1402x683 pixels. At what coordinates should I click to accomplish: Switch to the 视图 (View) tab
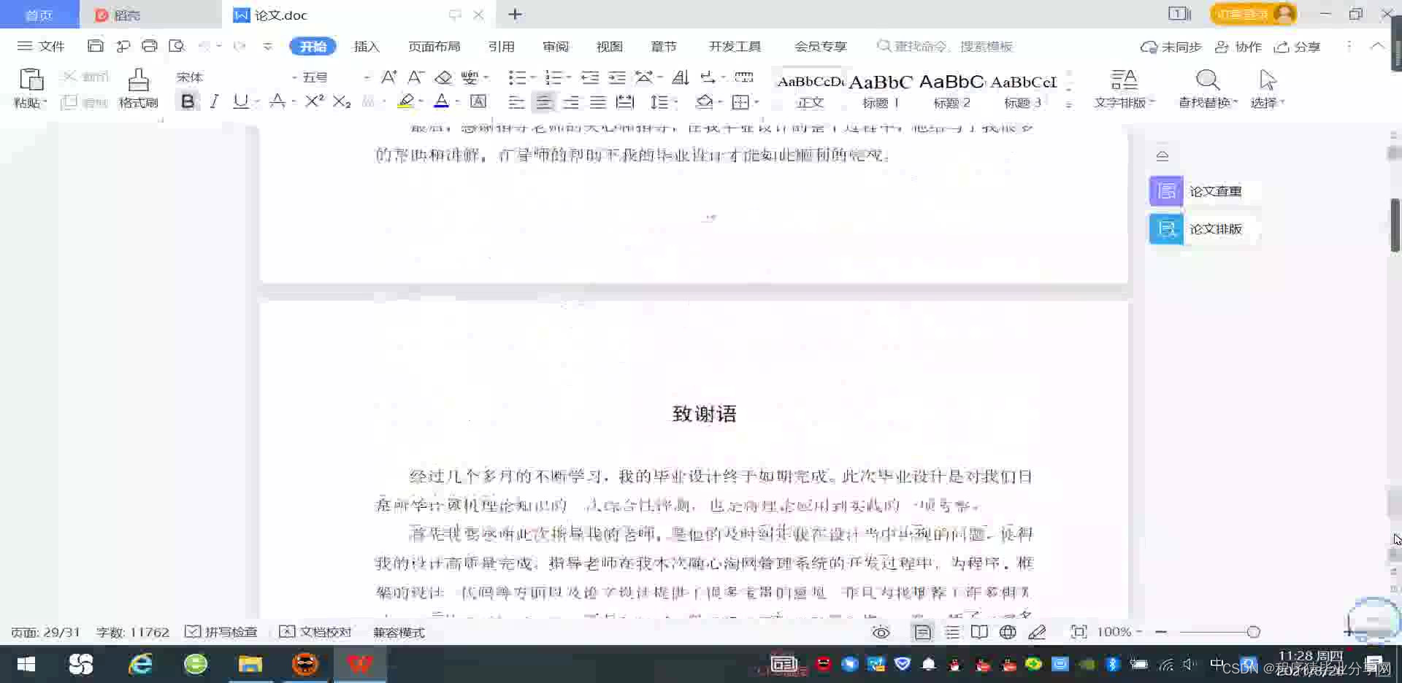(609, 46)
